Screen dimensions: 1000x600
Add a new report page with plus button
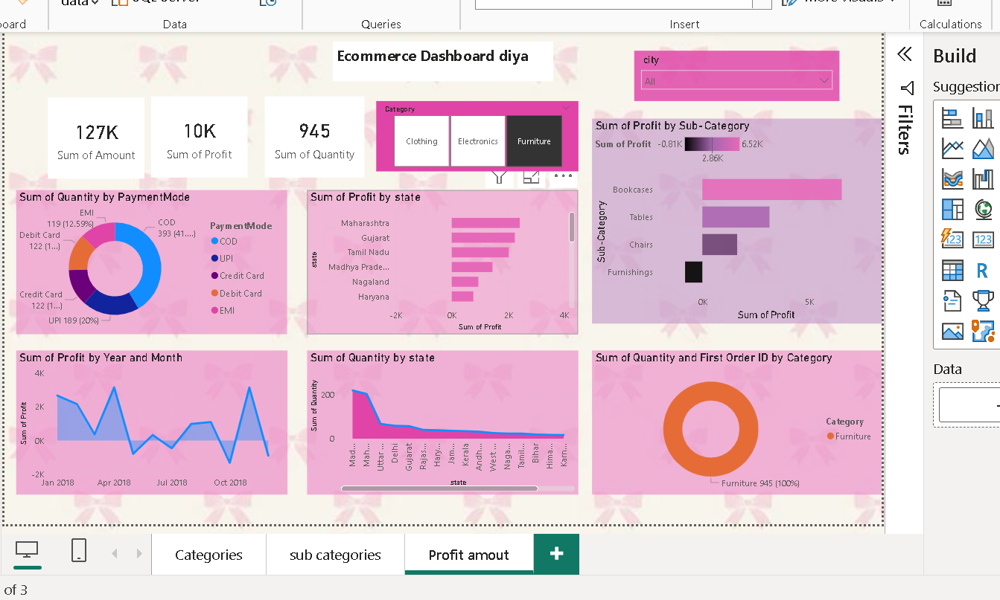(x=556, y=554)
